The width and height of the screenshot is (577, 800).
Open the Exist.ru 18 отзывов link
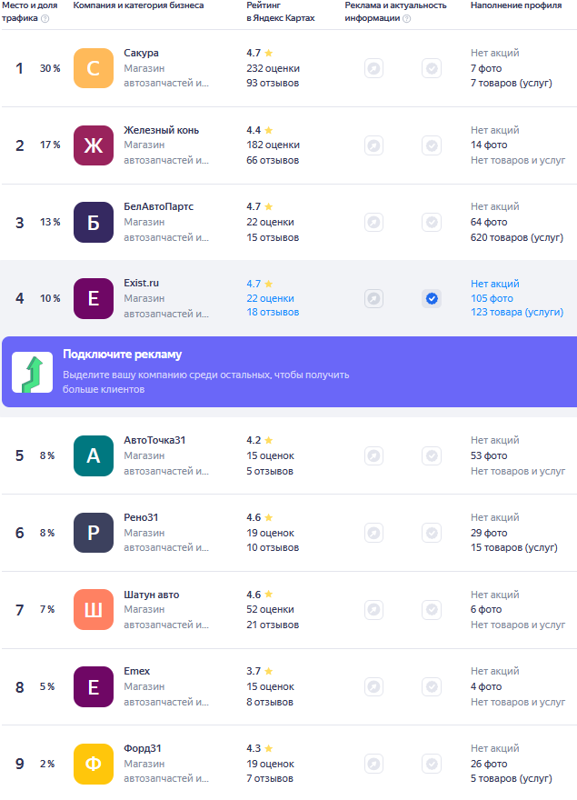[273, 312]
